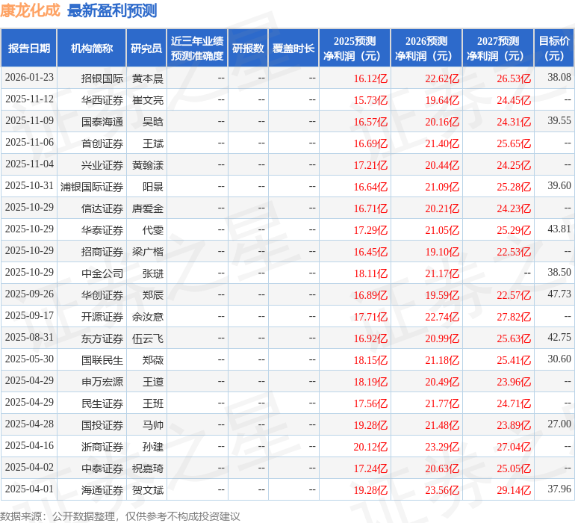Click target price 39.60
Viewport: 575px width, 523px height.
(x=559, y=186)
